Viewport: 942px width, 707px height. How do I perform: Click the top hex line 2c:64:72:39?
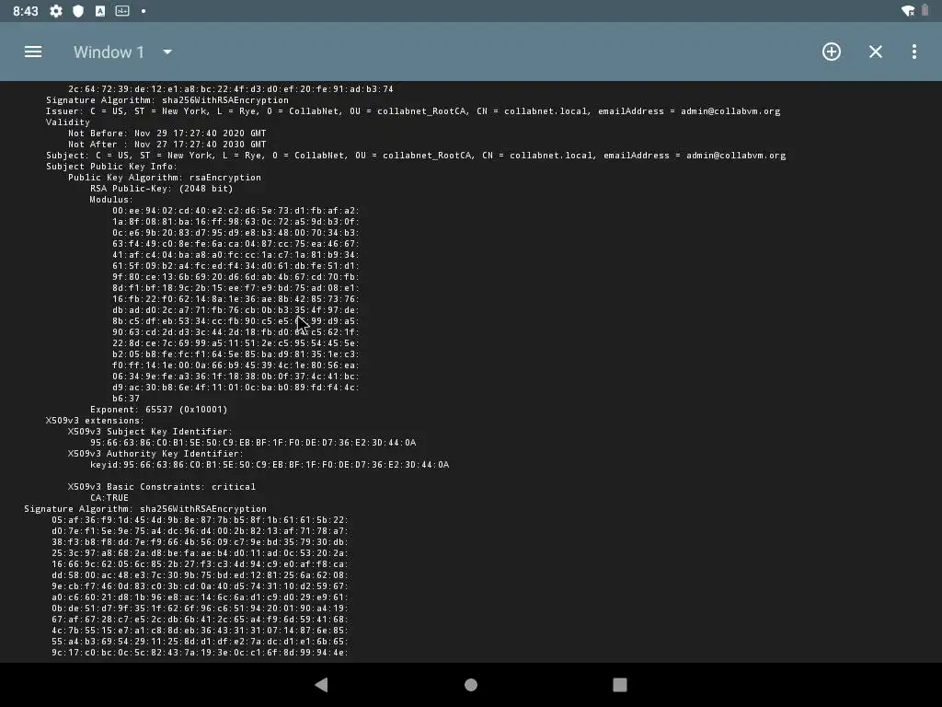(231, 89)
